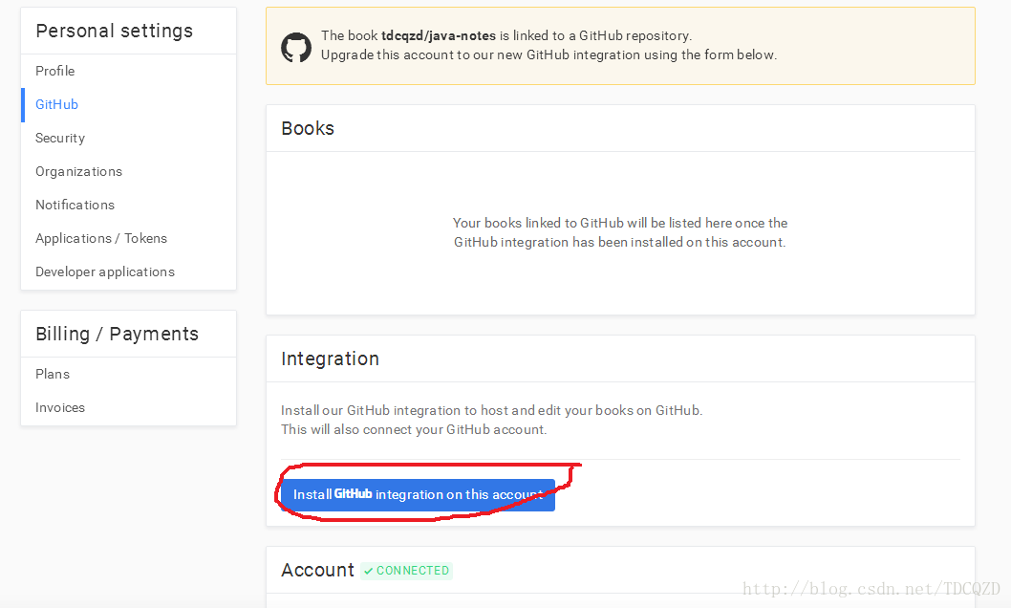
Task: Click 'Your books linked to GitHub' message
Action: click(x=620, y=232)
